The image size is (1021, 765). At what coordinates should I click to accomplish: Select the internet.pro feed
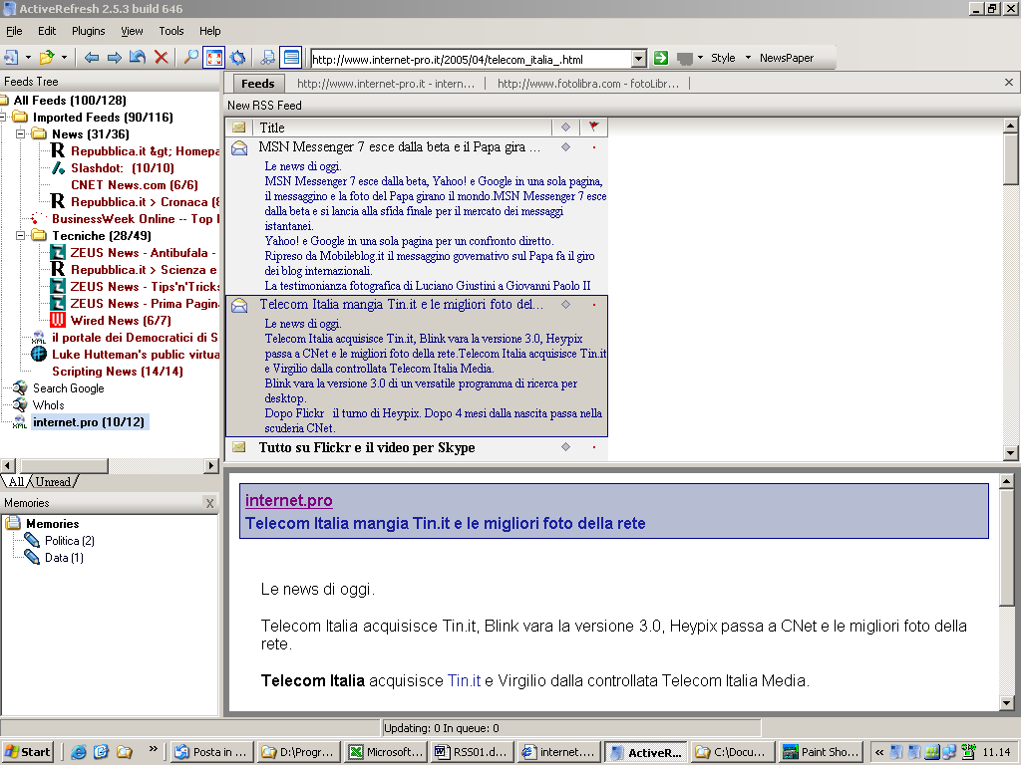pos(89,421)
